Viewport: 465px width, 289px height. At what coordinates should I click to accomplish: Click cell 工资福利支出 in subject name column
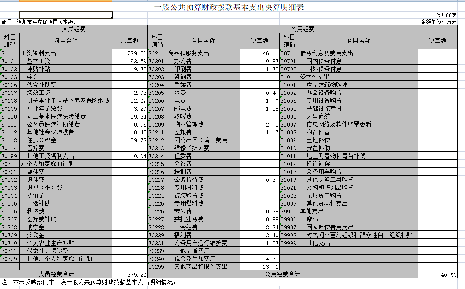coord(66,53)
